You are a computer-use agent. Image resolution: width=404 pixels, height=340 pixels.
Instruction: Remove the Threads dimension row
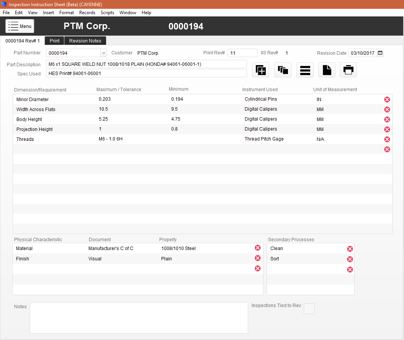pos(387,139)
